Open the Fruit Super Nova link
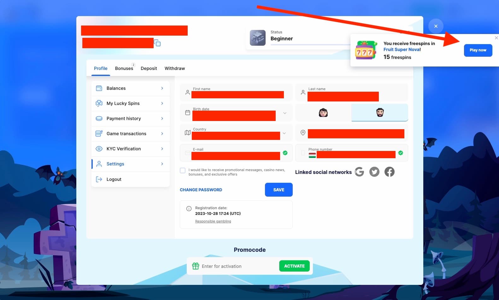The width and height of the screenshot is (499, 300). click(402, 49)
